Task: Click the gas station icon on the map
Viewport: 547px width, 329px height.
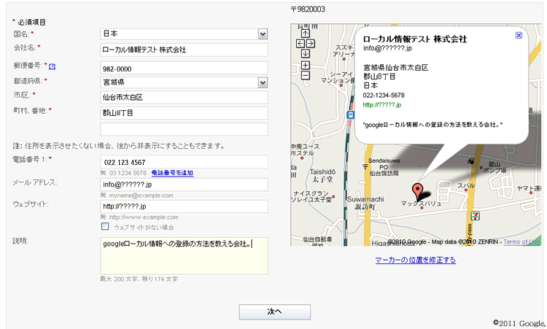Action: pyautogui.click(x=470, y=160)
